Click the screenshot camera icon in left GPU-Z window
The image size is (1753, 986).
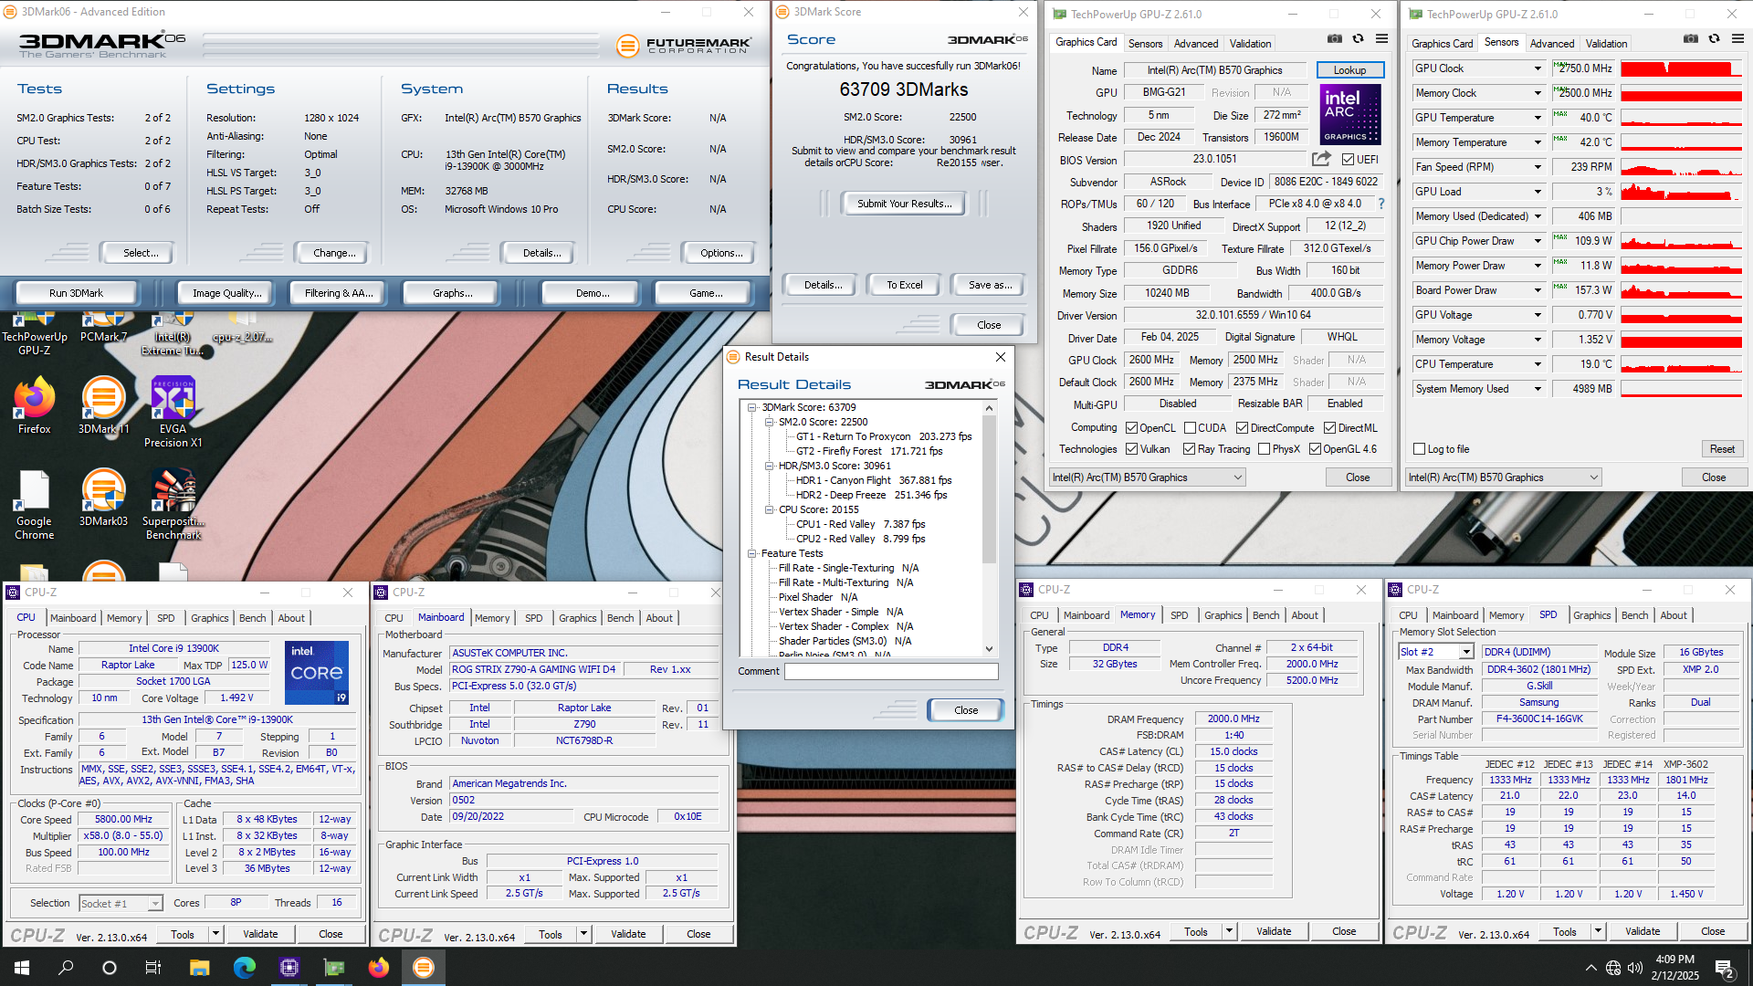1335,39
